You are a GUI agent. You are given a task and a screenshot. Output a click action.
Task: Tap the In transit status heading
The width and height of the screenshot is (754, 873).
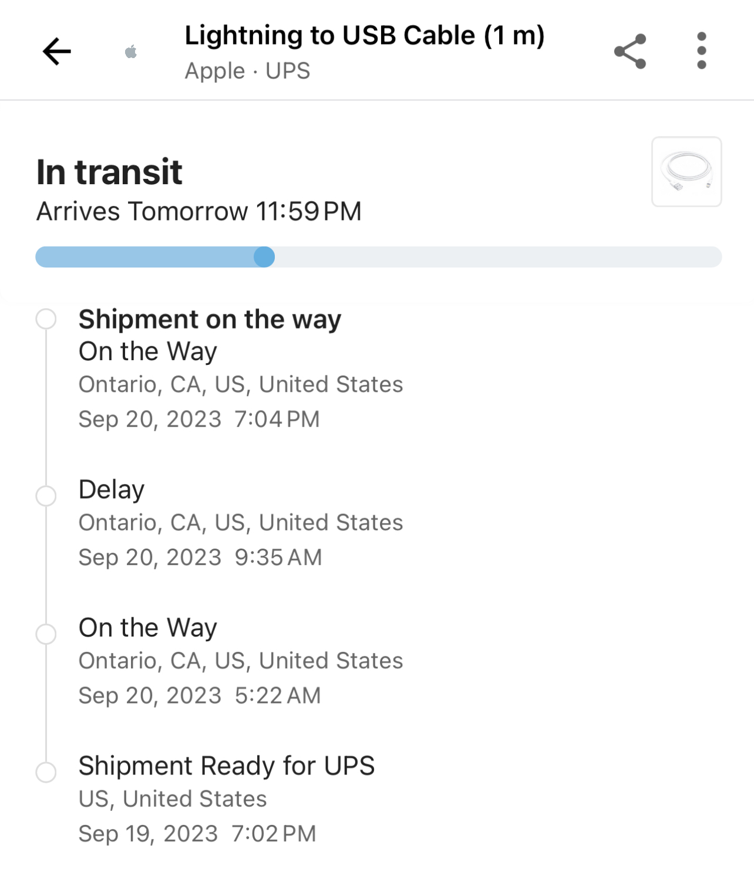tap(109, 172)
